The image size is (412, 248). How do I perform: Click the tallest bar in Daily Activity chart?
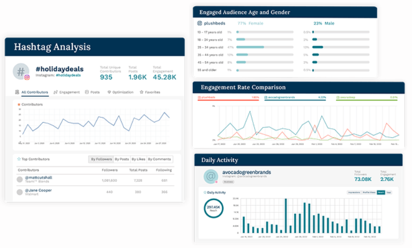pos(286,216)
